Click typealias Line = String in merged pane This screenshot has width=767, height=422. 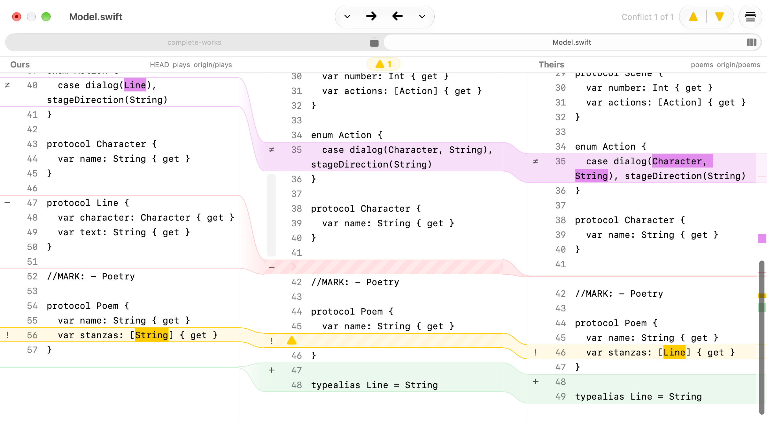pyautogui.click(x=375, y=385)
